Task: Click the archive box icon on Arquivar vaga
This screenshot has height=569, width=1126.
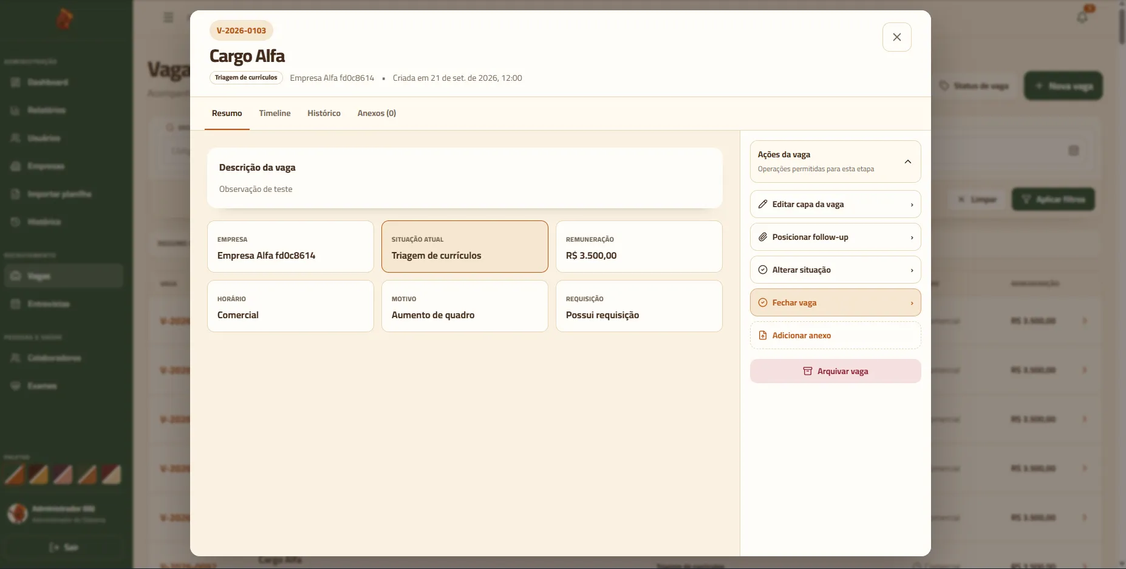Action: (x=808, y=371)
